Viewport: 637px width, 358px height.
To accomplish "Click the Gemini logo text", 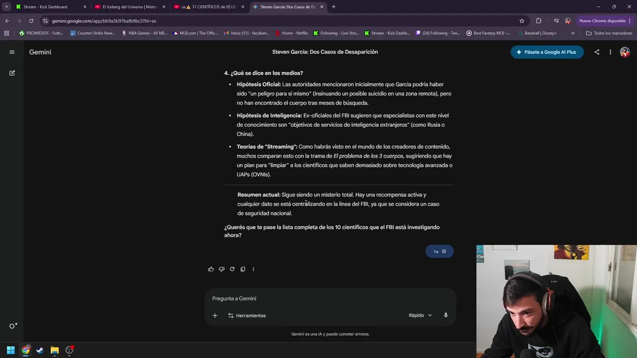I will tap(40, 52).
